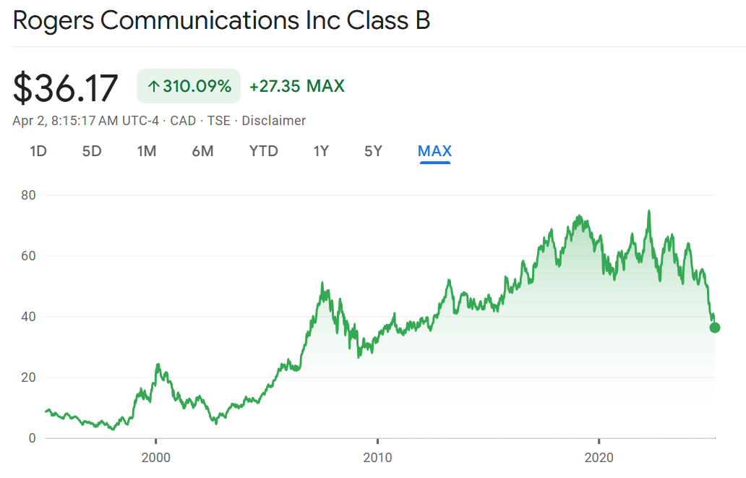Click the MAX range tab

(x=434, y=151)
